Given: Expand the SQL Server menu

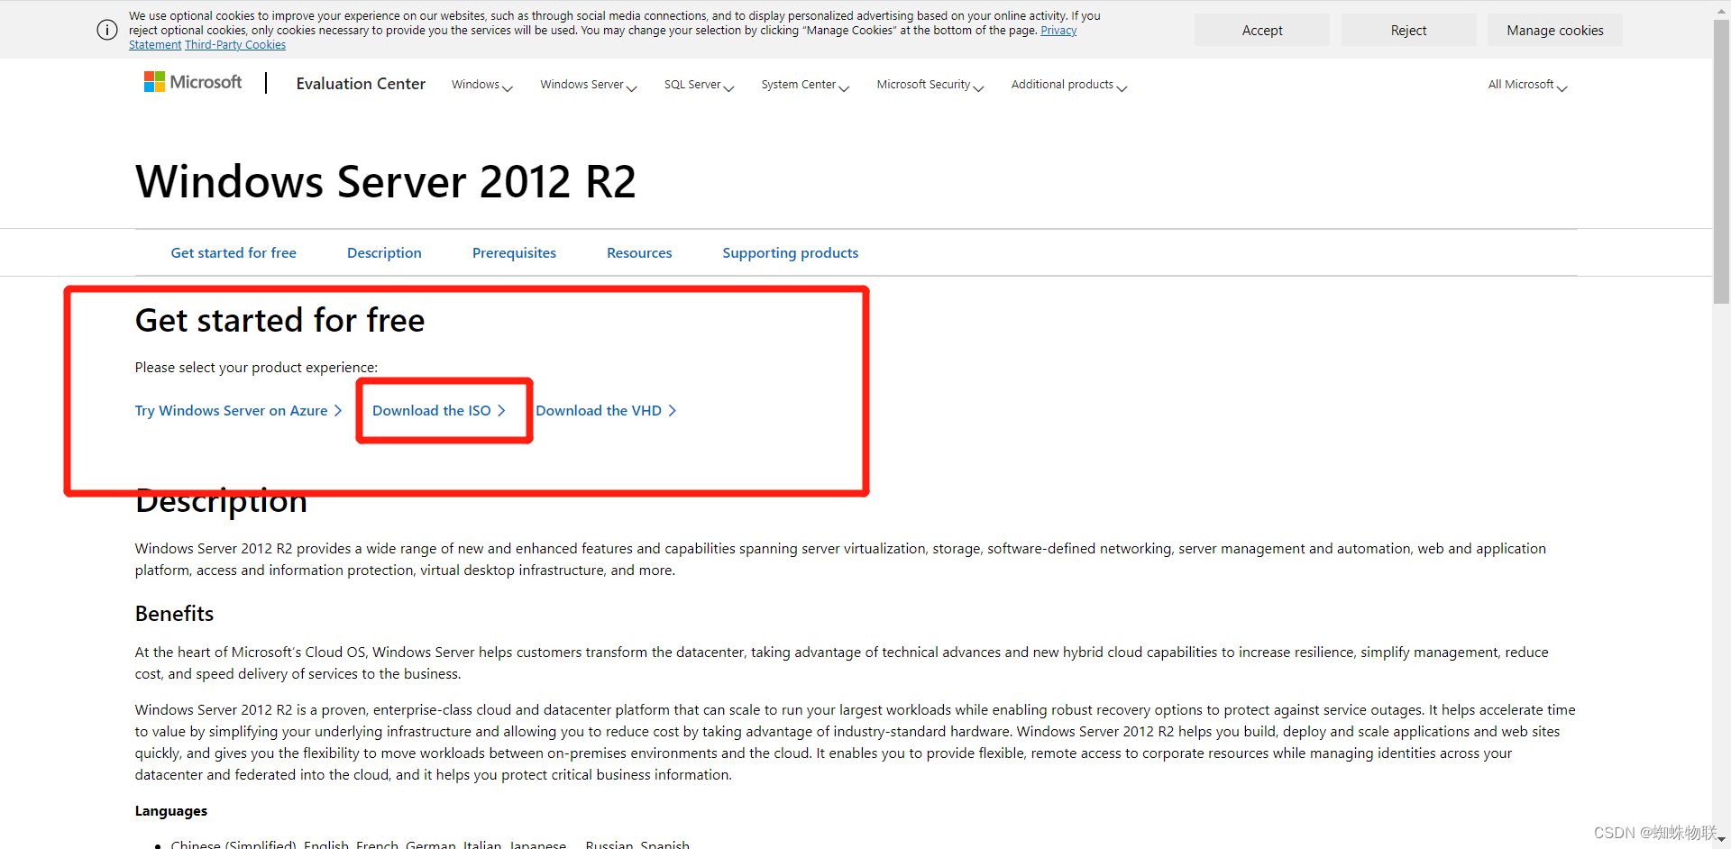Looking at the screenshot, I should click(700, 85).
